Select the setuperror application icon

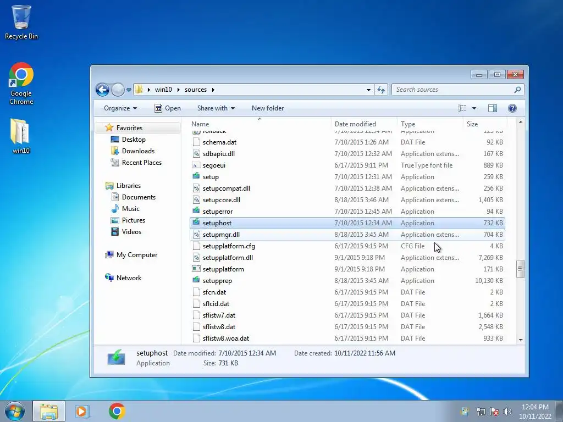point(196,211)
